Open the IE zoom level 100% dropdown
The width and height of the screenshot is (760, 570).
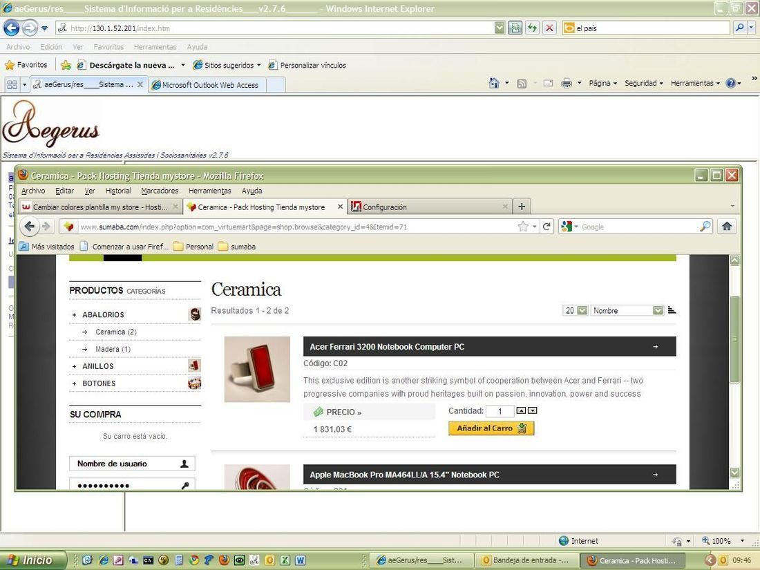click(742, 540)
